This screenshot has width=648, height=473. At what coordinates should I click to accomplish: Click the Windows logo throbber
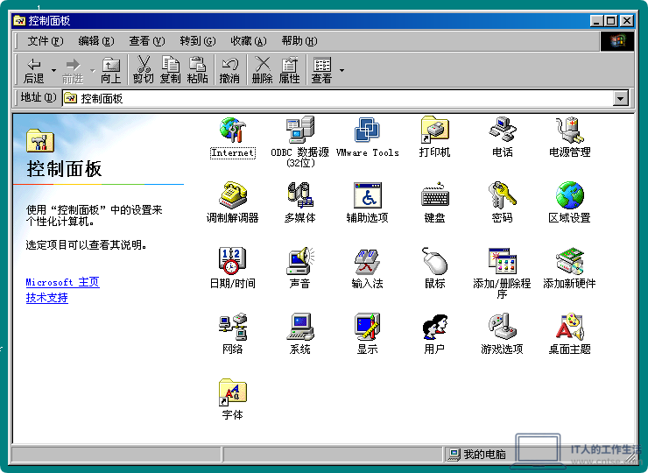(x=616, y=41)
